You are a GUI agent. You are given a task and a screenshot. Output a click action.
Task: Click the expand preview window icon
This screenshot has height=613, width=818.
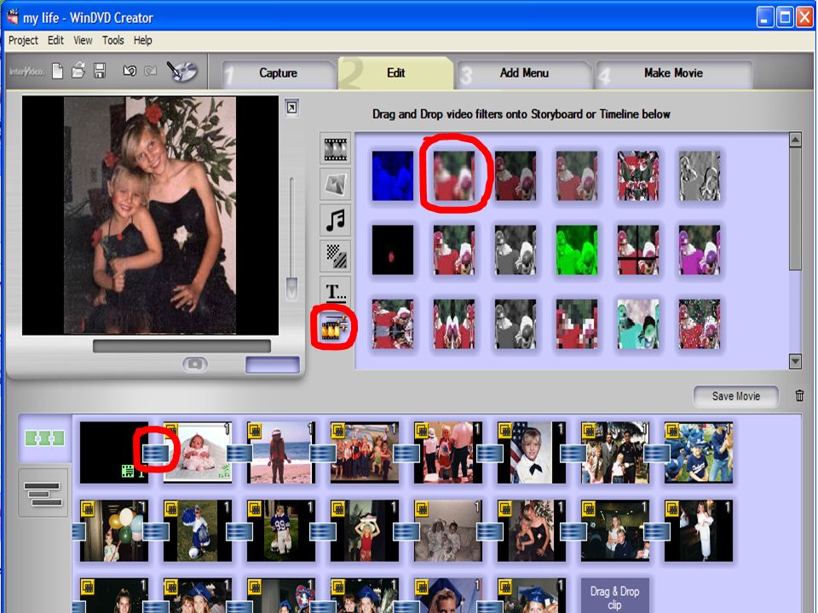292,108
